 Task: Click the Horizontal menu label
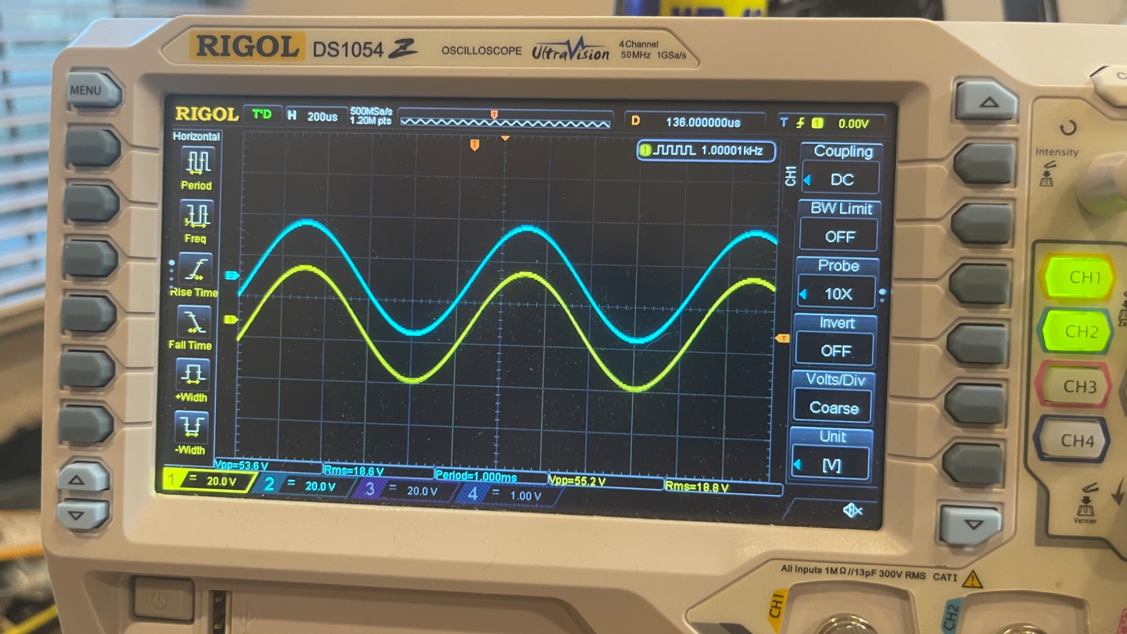point(196,136)
